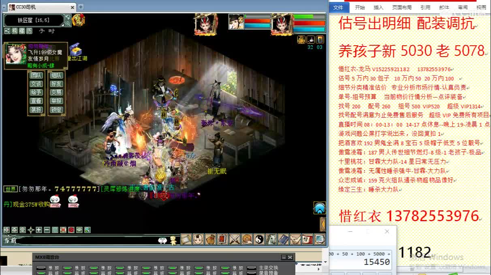Switch to the 审阅 ribbon tab
This screenshot has height=275, width=491.
coord(463,7)
